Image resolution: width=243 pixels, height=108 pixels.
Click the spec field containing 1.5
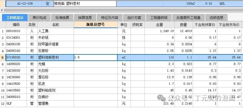96,58
